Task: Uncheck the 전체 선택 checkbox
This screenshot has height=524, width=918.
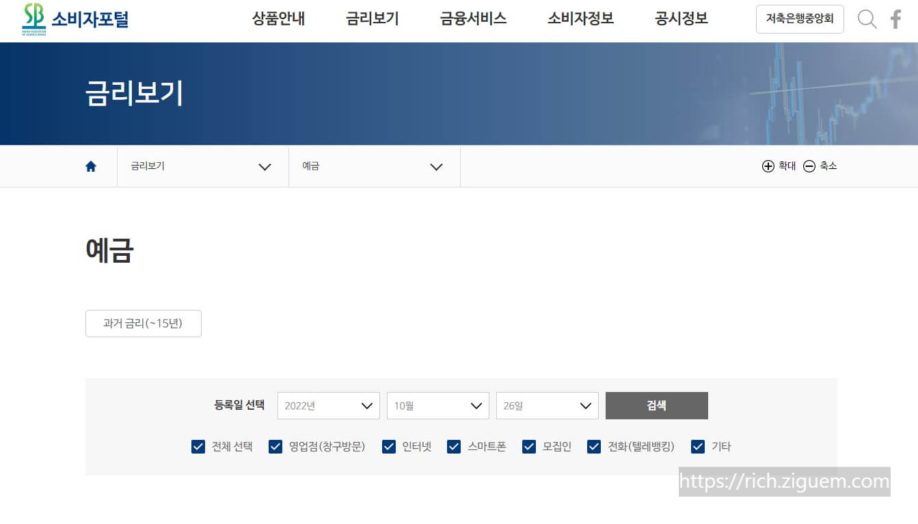Action: (198, 446)
